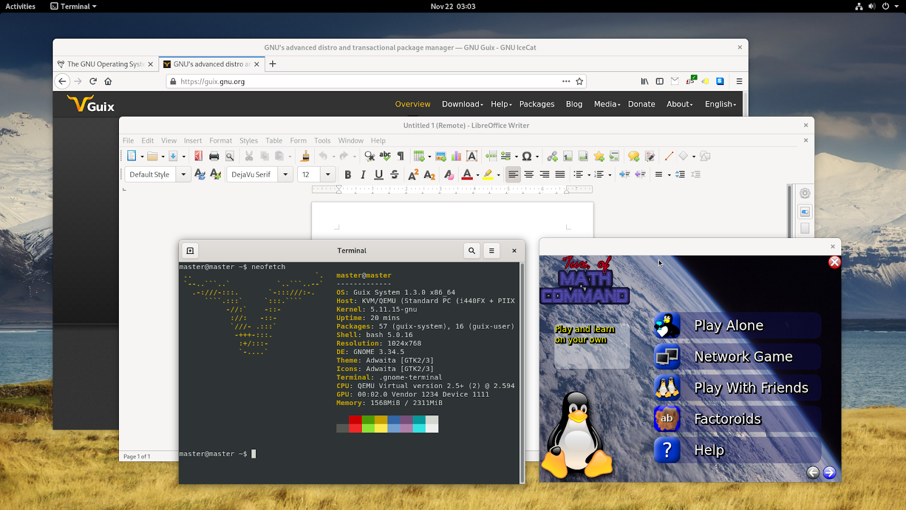Toggle Bold formatting in Writer

pos(348,175)
